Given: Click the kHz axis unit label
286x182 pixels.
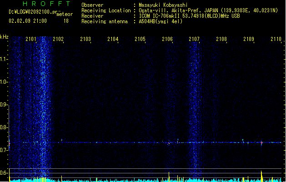Looking at the screenshot, I should tap(4, 37).
